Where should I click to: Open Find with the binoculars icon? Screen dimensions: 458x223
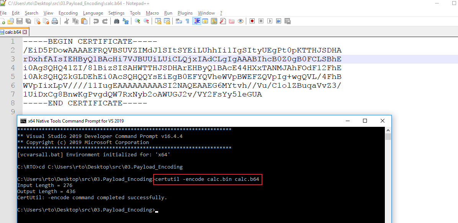117,21
